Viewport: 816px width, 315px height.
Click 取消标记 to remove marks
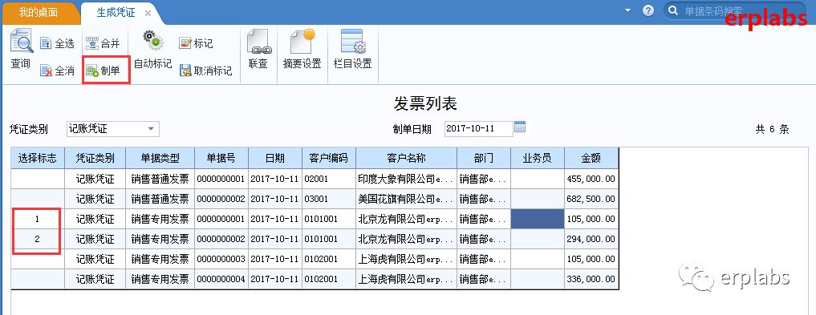coord(205,71)
